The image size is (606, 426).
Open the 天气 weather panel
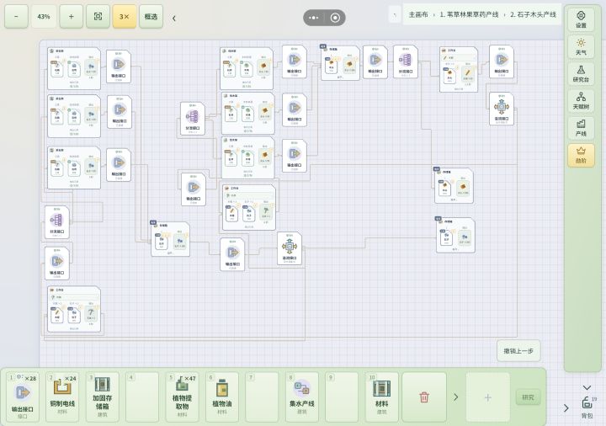(581, 46)
